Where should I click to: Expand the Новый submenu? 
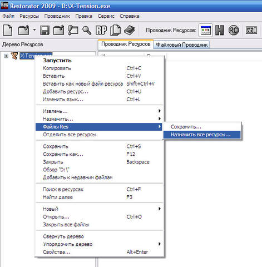pyautogui.click(x=100, y=209)
